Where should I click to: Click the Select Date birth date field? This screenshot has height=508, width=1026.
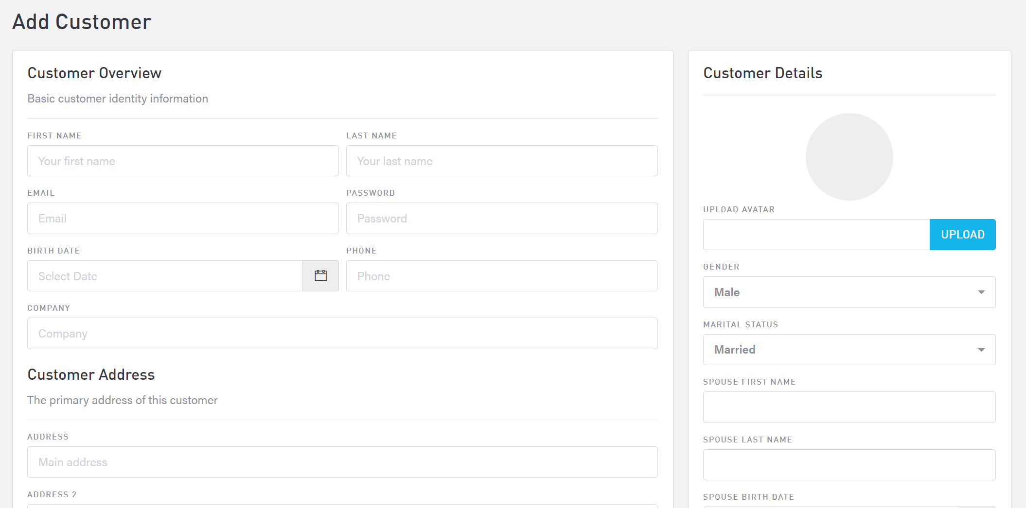(165, 276)
